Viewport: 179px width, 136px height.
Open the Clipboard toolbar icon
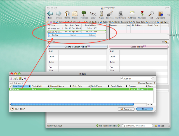pyautogui.click(x=161, y=14)
